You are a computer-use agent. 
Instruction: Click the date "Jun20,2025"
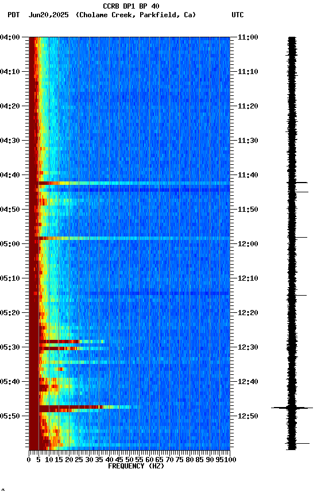(x=48, y=15)
